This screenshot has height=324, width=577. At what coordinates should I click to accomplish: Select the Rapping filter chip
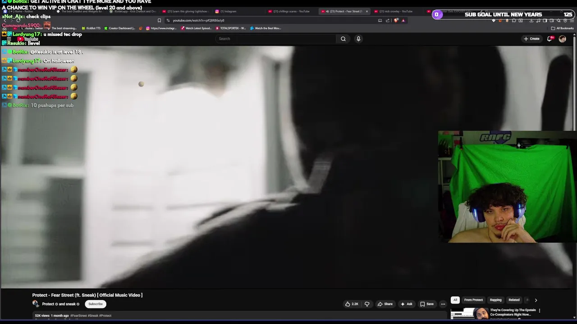click(x=495, y=300)
